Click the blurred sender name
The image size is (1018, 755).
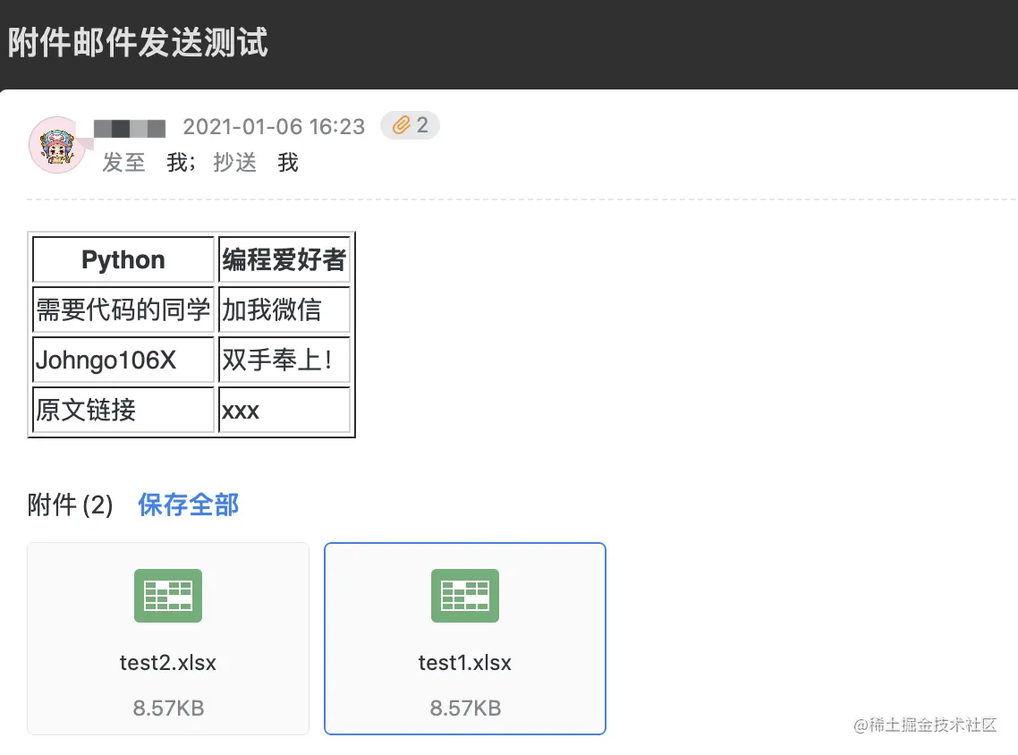click(x=130, y=128)
